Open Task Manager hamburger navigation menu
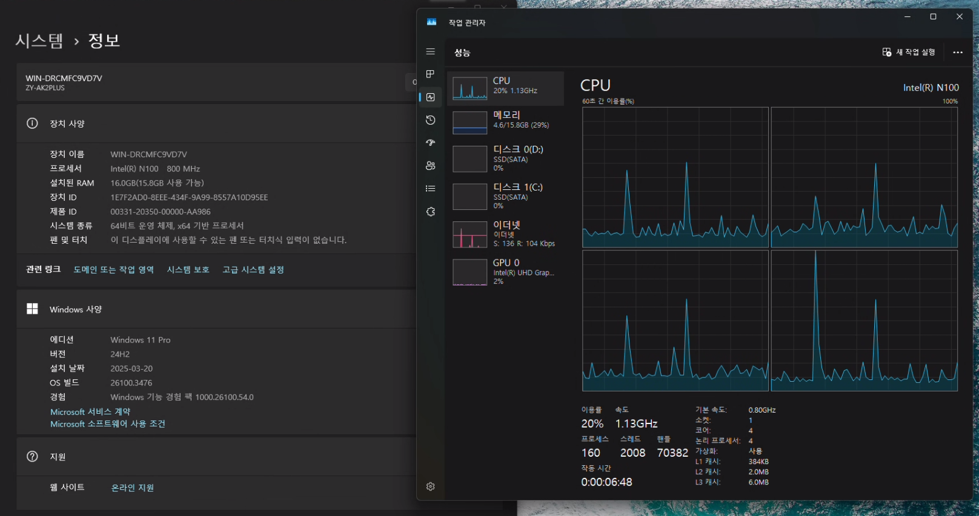The width and height of the screenshot is (979, 516). [x=431, y=51]
